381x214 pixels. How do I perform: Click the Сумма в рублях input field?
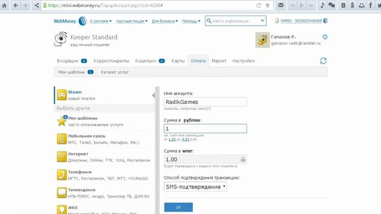point(205,128)
